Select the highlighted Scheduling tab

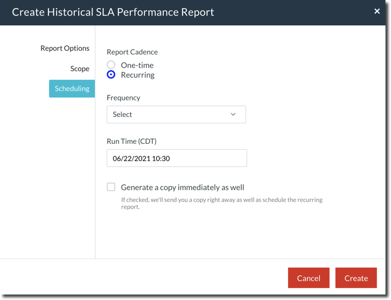coord(72,88)
